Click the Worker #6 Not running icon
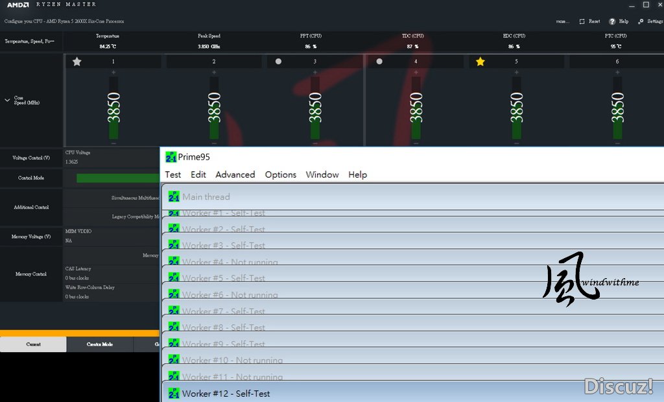 [174, 294]
